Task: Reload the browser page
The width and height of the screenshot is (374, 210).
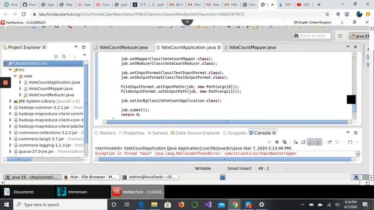Action: [23, 14]
